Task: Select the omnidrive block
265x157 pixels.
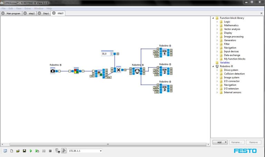Action: (x=137, y=71)
